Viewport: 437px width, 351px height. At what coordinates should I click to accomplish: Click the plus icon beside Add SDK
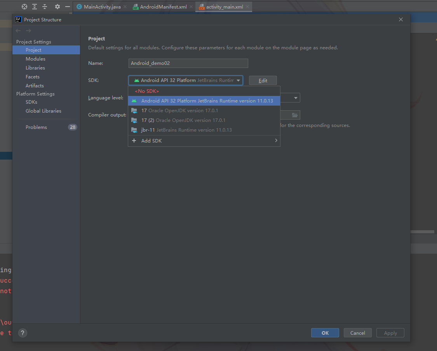[x=134, y=141]
